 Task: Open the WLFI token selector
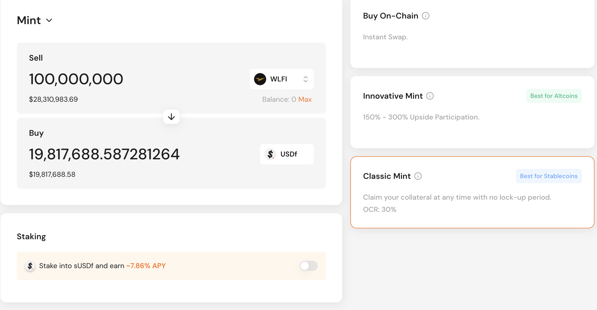pos(282,79)
